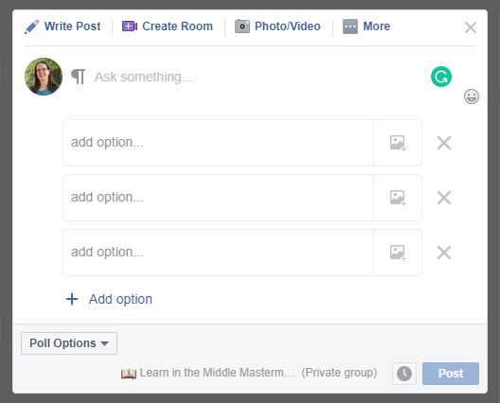This screenshot has width=500, height=403.
Task: Select the Create Room tab
Action: pyautogui.click(x=168, y=26)
